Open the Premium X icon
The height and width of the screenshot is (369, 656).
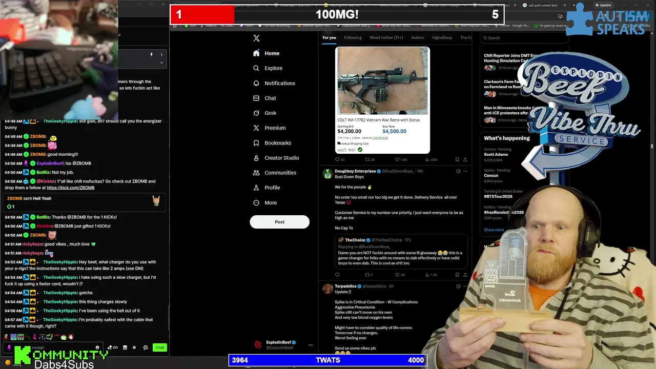pos(256,128)
